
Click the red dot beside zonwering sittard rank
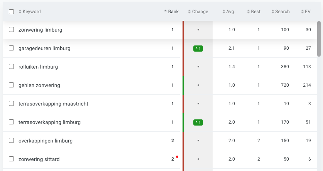[x=177, y=157]
